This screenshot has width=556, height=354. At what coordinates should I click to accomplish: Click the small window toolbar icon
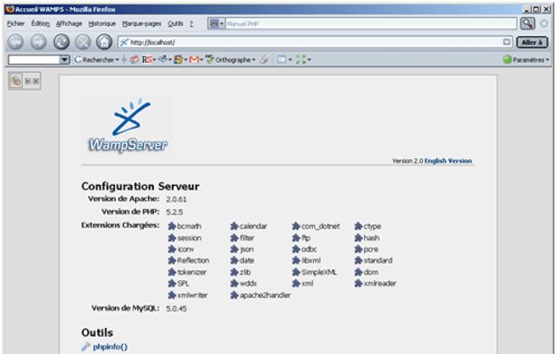[282, 60]
